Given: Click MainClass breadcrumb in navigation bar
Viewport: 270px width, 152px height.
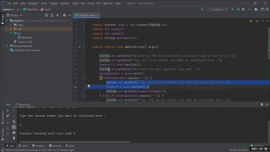Looking at the screenshot, I should pos(30,9).
